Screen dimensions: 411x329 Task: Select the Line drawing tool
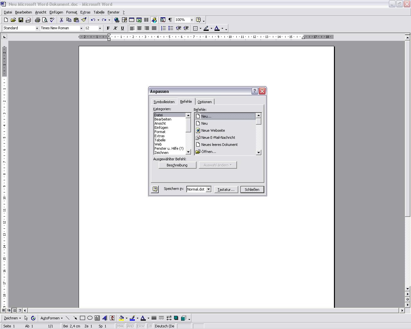[67, 318]
